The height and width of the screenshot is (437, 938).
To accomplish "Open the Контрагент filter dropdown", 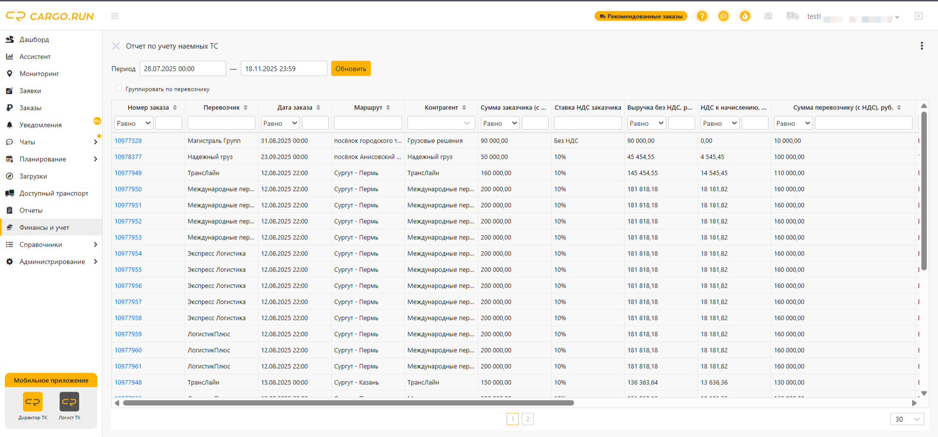I will (x=441, y=123).
